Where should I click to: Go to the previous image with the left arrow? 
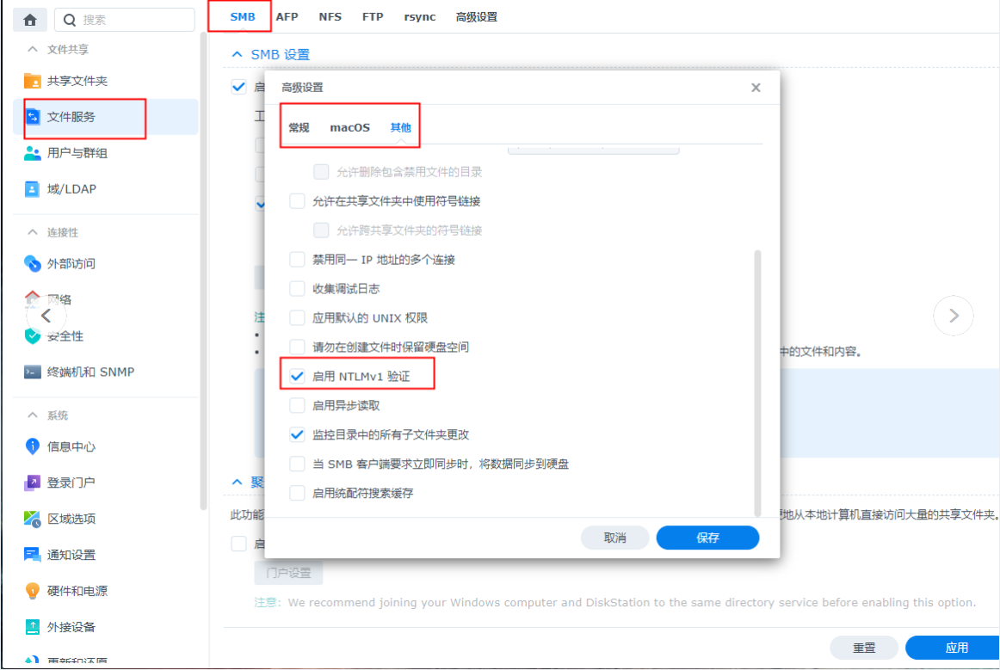[46, 316]
